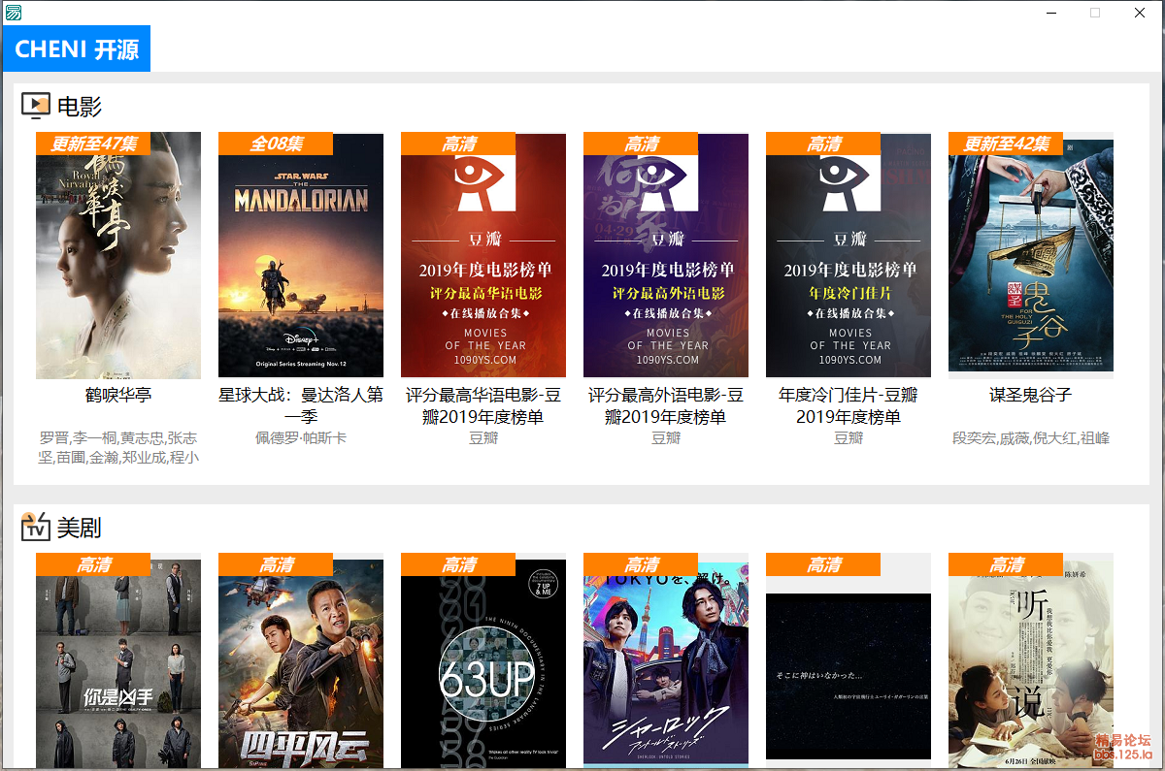
Task: Click the 全08集 badge on Mandalorian
Action: click(x=276, y=144)
